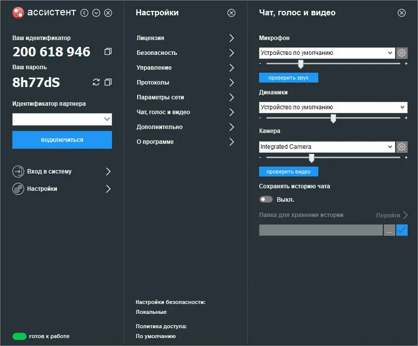Adjust the speakers volume slider handle
The width and height of the screenshot is (418, 346).
[x=333, y=118]
